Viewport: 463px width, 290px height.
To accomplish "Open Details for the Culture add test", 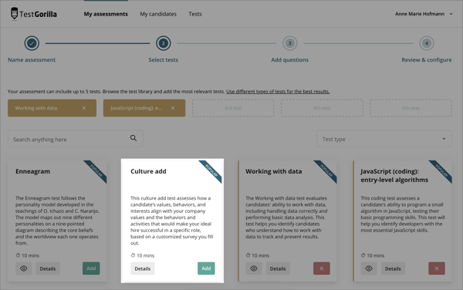I will point(143,268).
